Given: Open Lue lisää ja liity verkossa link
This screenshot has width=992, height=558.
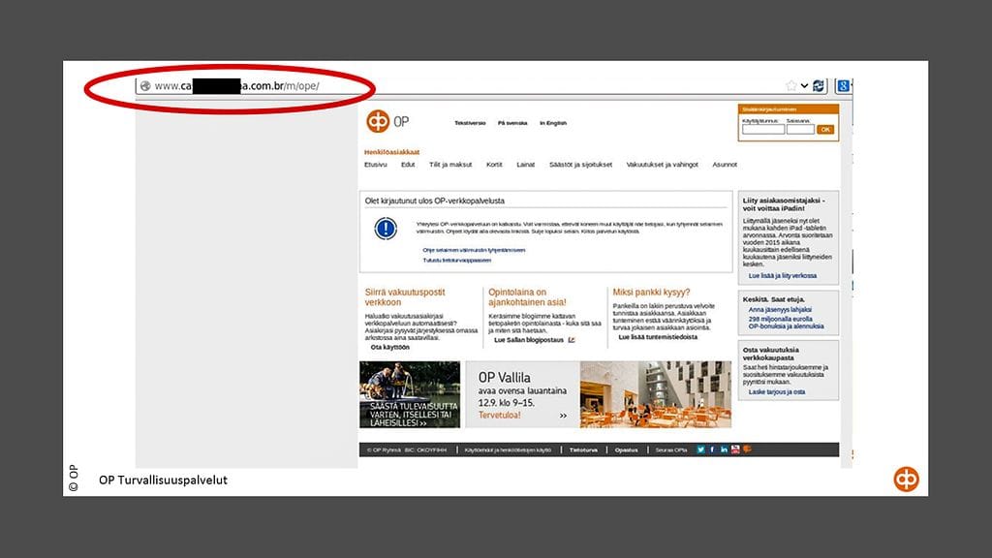Looking at the screenshot, I should (x=782, y=275).
